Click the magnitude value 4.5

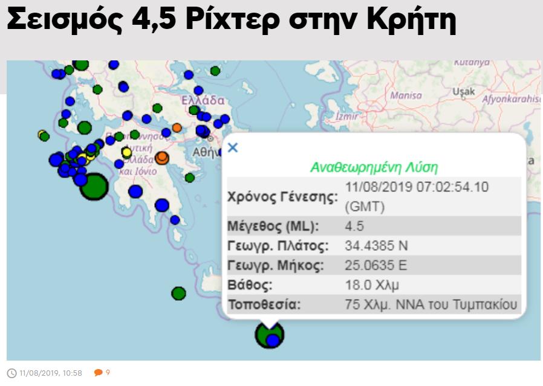tap(354, 226)
